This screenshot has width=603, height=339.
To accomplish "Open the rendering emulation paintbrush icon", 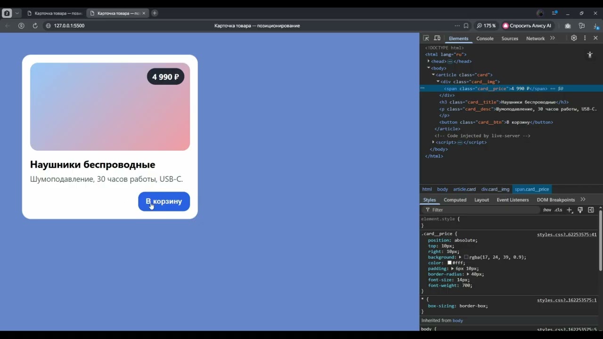I will point(580,210).
